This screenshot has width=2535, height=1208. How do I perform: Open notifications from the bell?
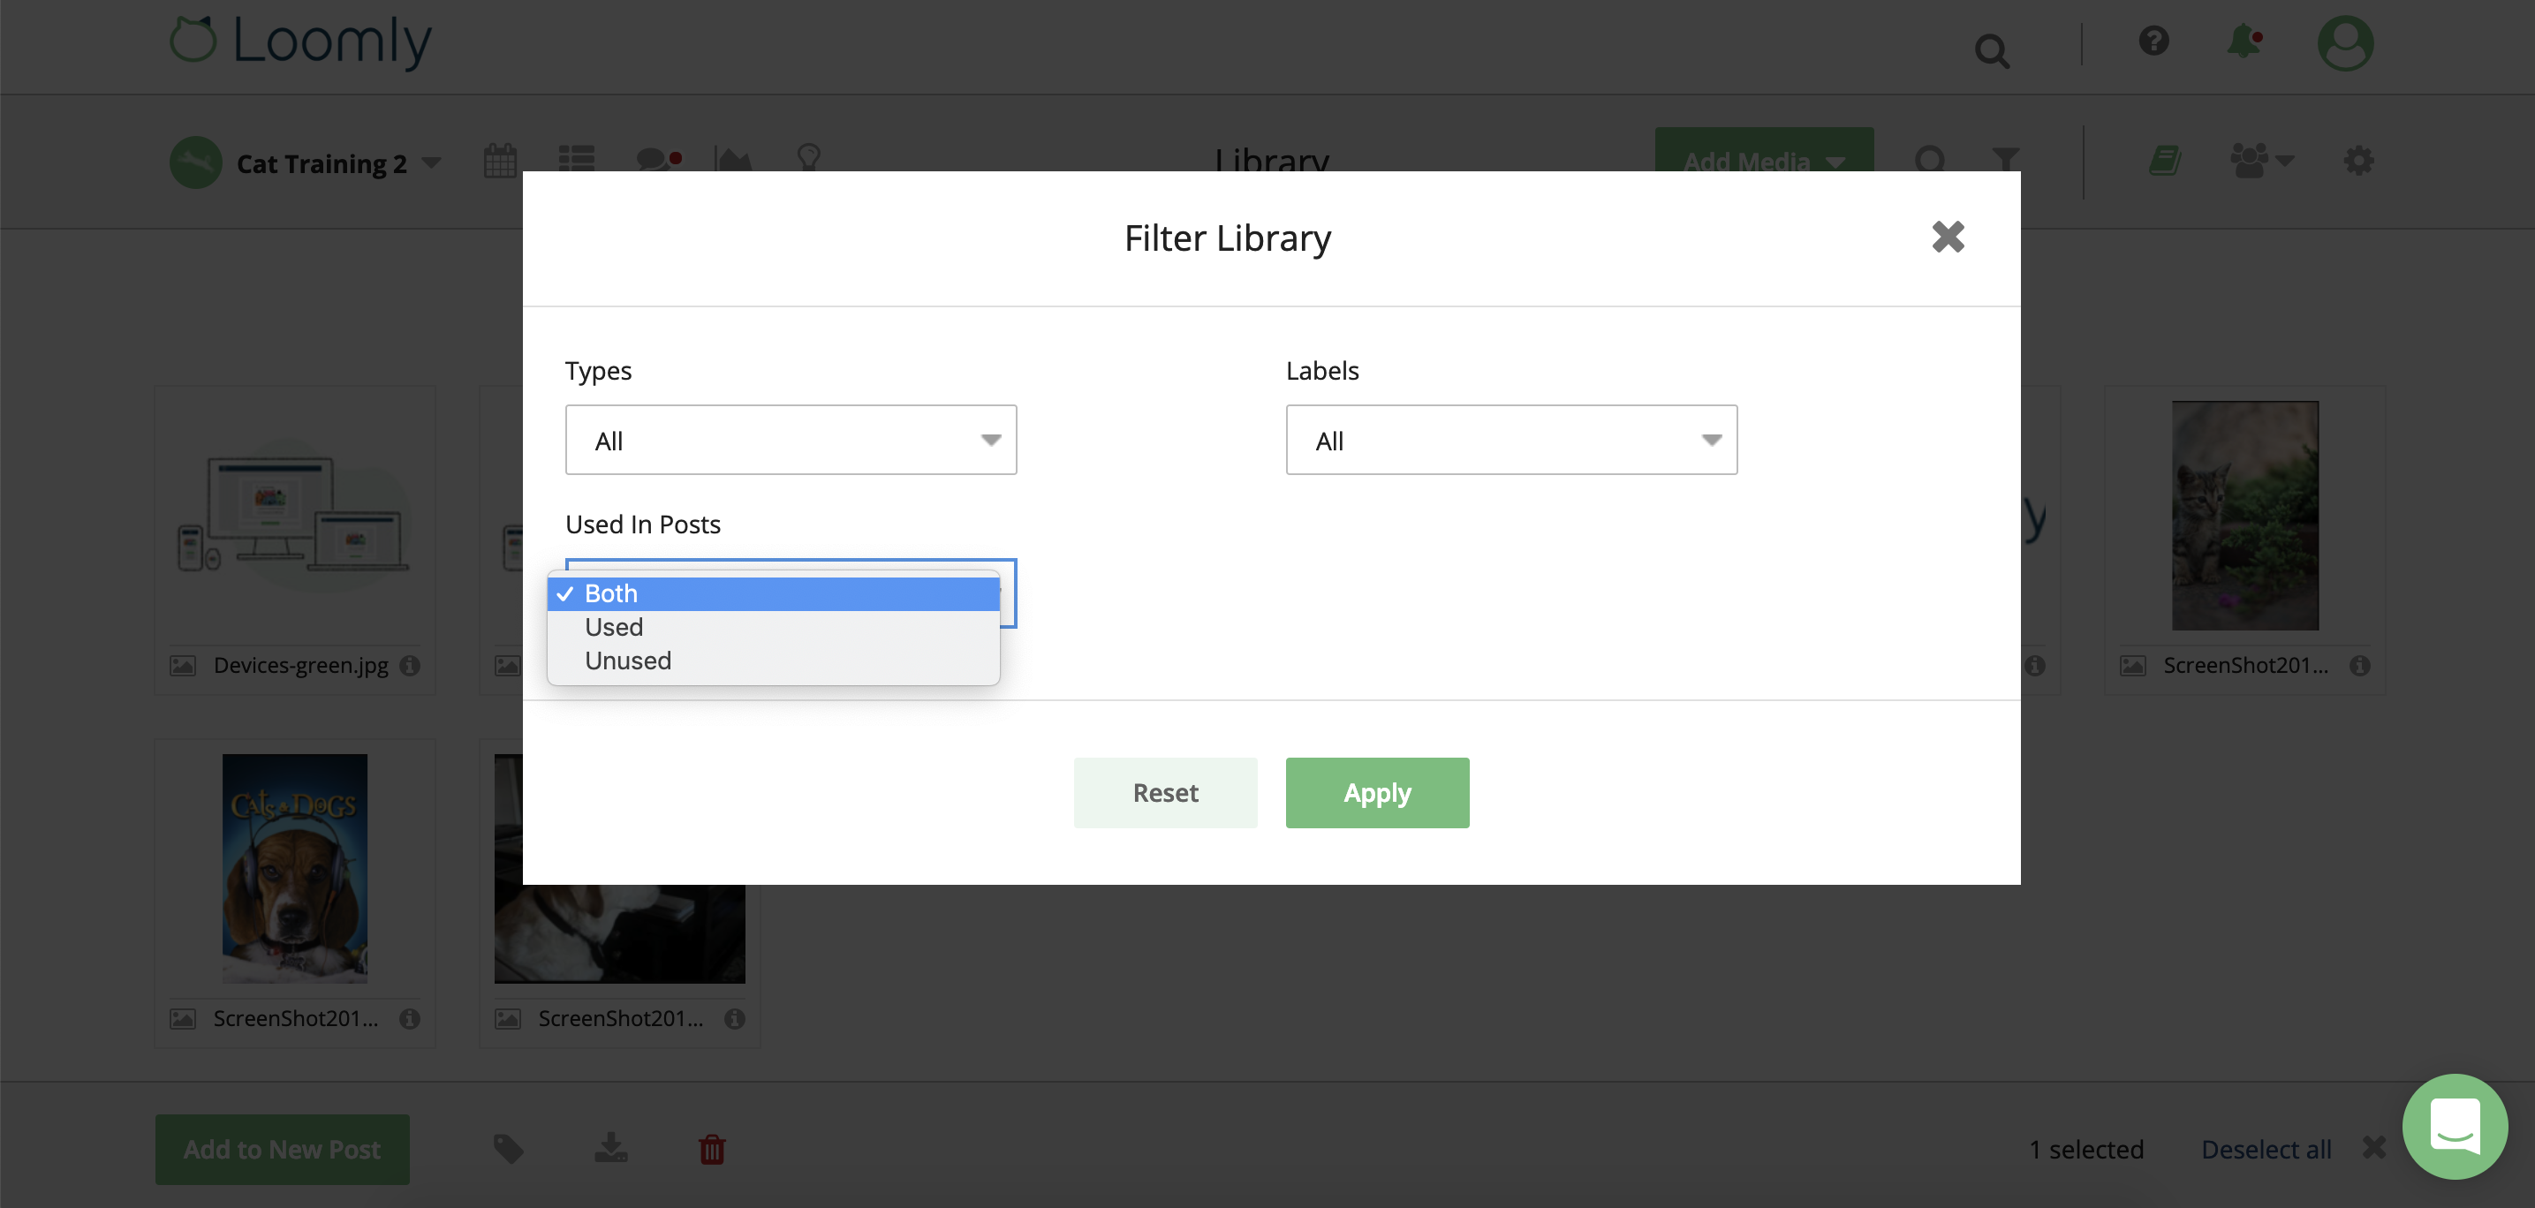pyautogui.click(x=2244, y=43)
